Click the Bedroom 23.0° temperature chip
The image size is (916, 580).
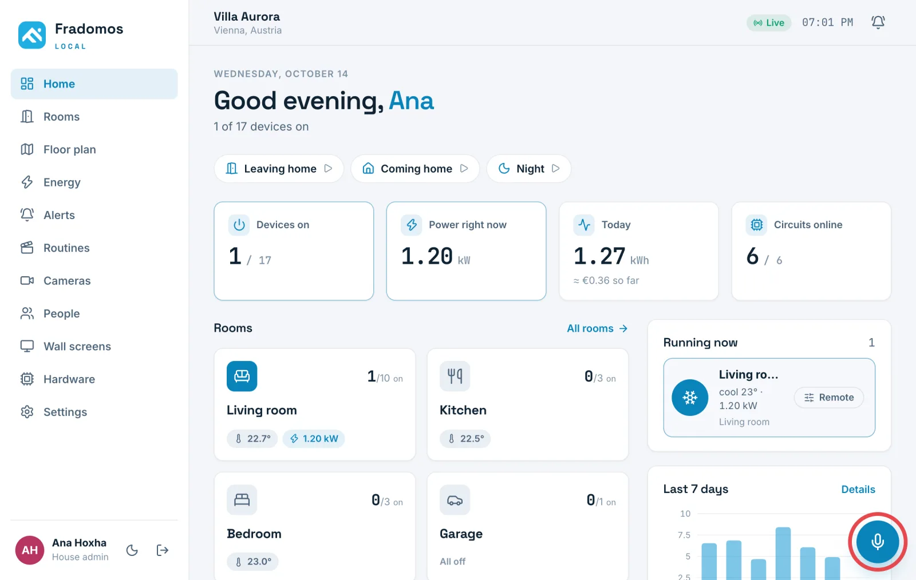coord(252,562)
